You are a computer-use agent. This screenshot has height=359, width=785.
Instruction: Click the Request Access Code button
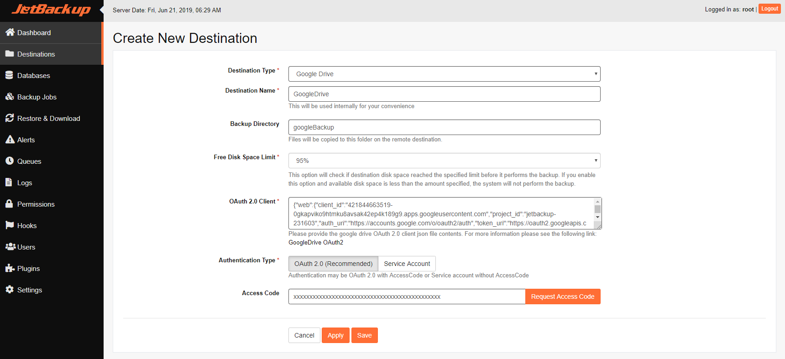(x=563, y=297)
